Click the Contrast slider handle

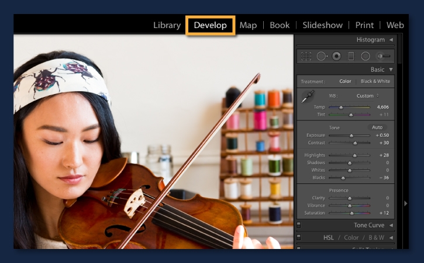click(355, 143)
